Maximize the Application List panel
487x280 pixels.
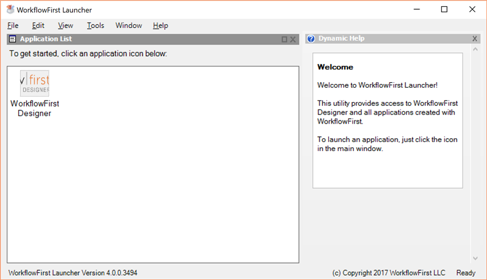pos(284,40)
